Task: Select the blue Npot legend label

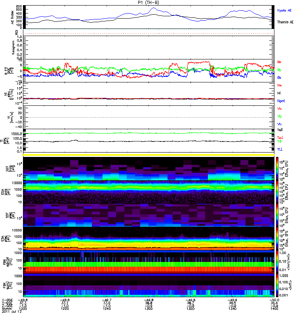Action: click(281, 101)
